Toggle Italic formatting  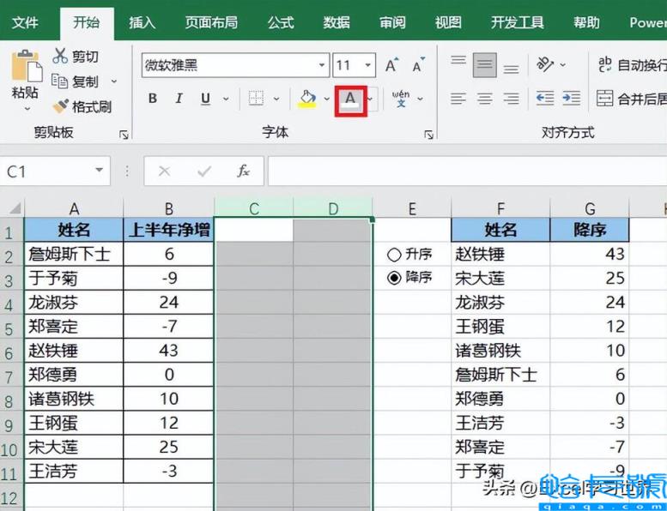click(179, 99)
